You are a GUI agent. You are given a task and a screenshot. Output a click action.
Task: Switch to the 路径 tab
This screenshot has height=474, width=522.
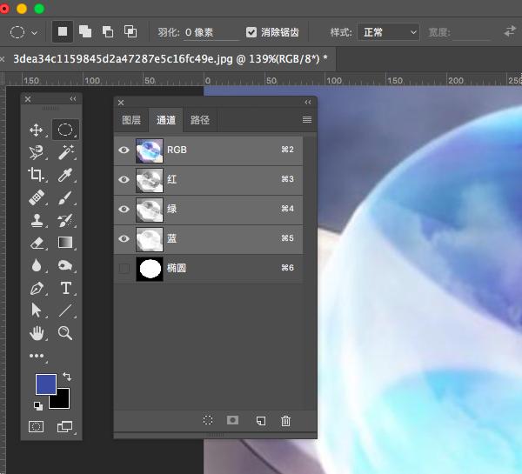click(x=200, y=120)
